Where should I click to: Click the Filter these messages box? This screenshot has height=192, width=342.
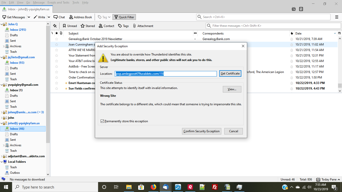tap(273, 26)
